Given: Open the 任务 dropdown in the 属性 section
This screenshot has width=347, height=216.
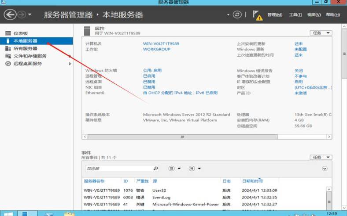Looking at the screenshot, I should click(321, 33).
